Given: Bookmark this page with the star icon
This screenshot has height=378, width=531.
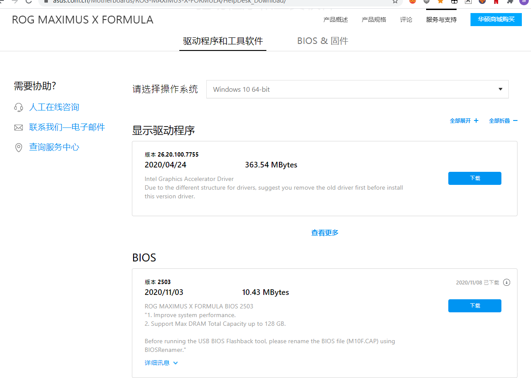Looking at the screenshot, I should pos(395,1).
